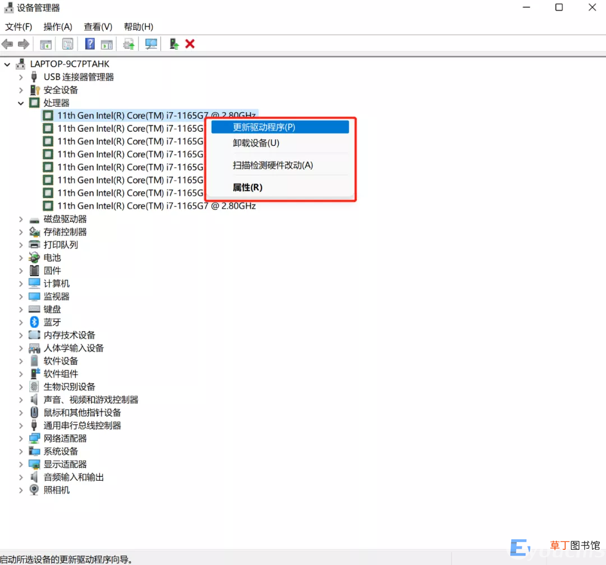Expand the 存储控制器 category

click(x=21, y=232)
